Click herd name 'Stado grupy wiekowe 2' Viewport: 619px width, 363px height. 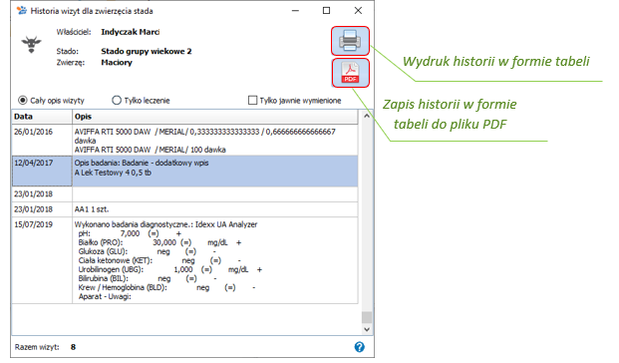(147, 51)
